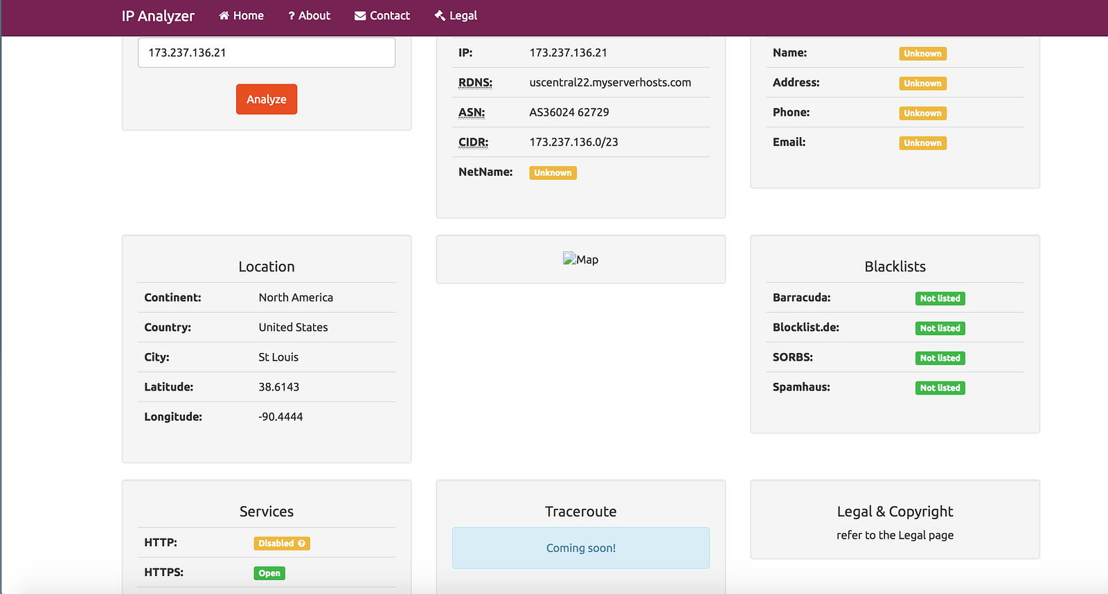Click the Not listed badge for Blocklist.de

[x=940, y=329]
